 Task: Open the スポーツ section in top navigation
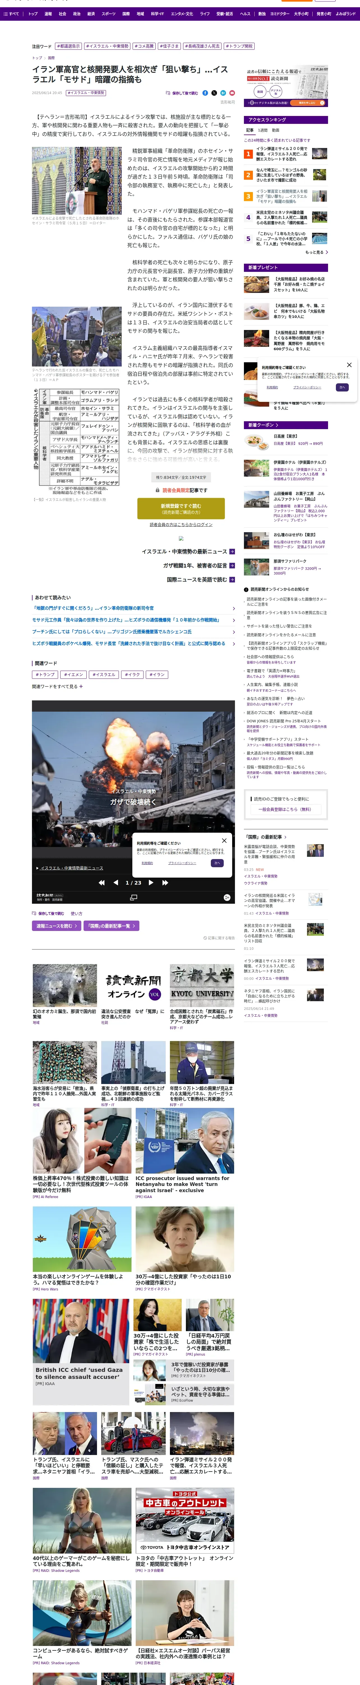[x=109, y=14]
